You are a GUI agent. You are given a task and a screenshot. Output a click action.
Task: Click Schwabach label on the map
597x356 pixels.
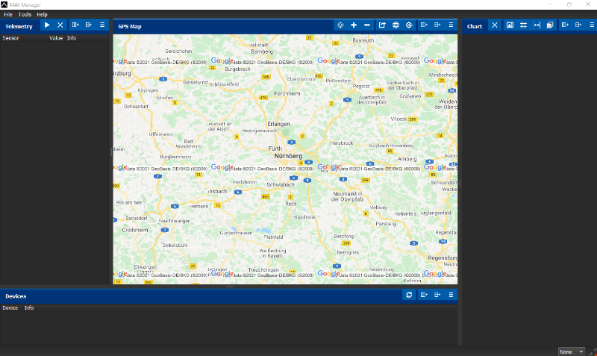281,184
